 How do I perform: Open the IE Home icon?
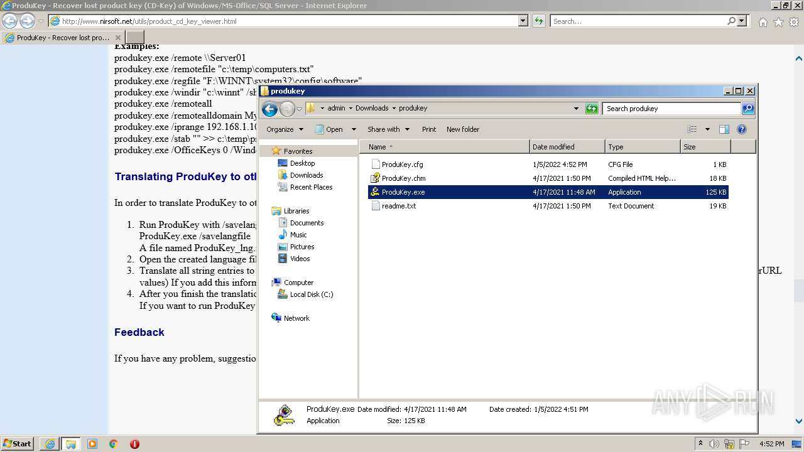(763, 22)
